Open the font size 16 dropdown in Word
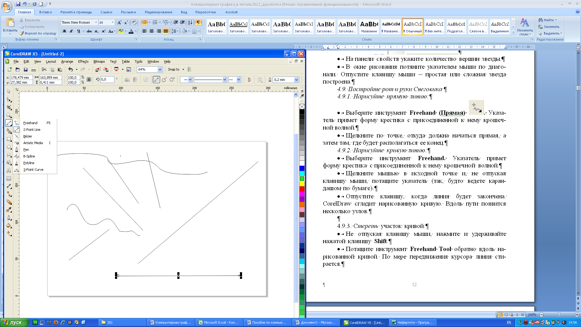The width and height of the screenshot is (581, 327). pyautogui.click(x=113, y=22)
